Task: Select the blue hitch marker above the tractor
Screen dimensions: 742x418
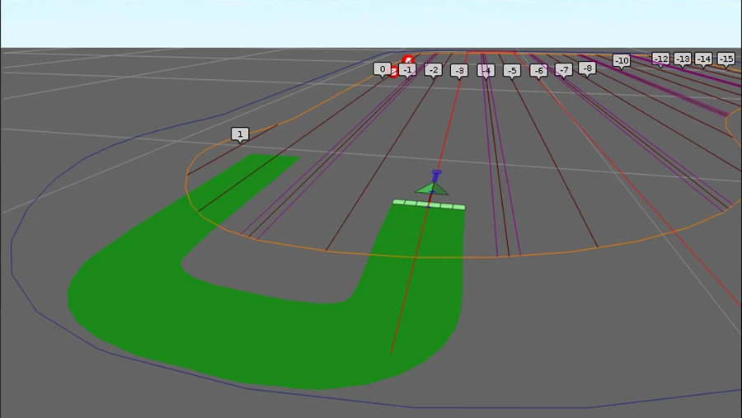Action: [436, 175]
